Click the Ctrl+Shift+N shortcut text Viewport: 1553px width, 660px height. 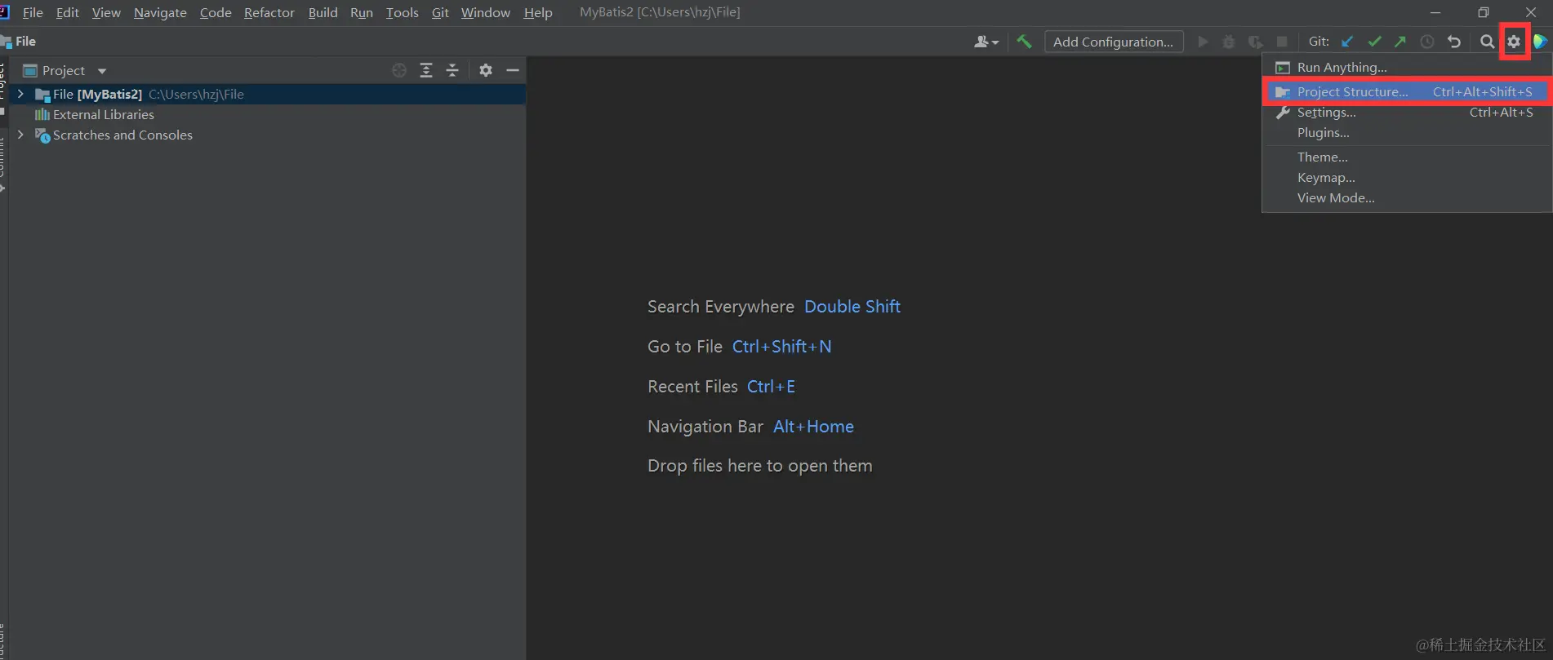click(x=781, y=347)
